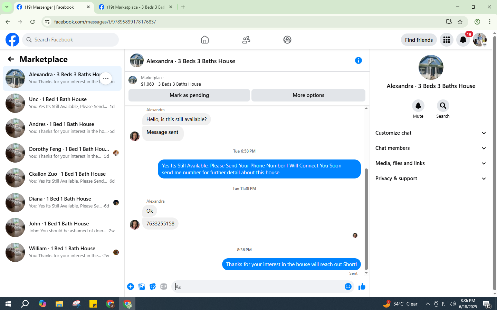Open the Facebook menu grid icon
The image size is (497, 310).
point(447,40)
